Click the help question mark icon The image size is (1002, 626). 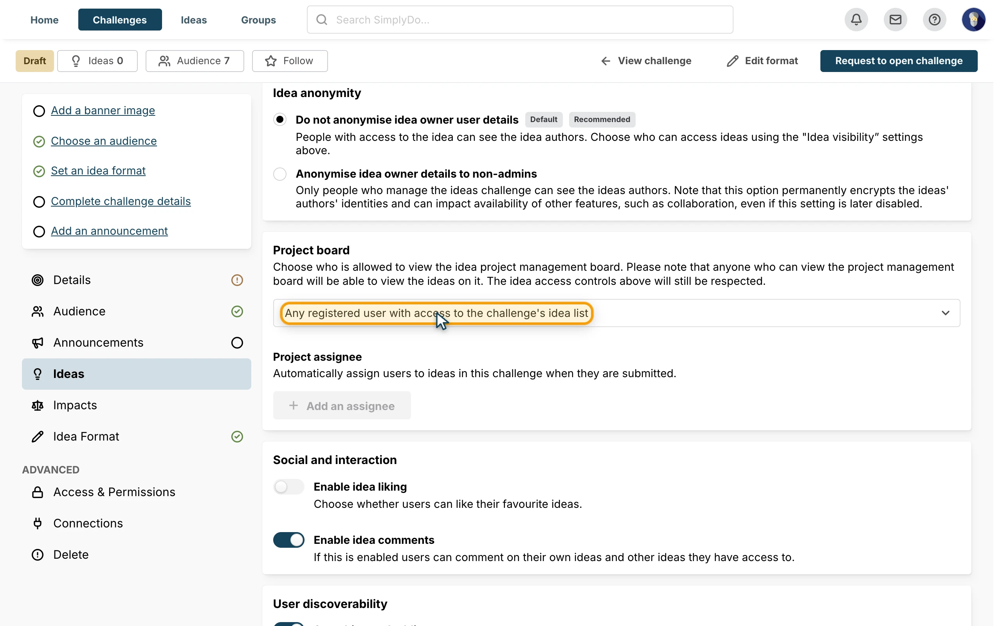(x=934, y=20)
